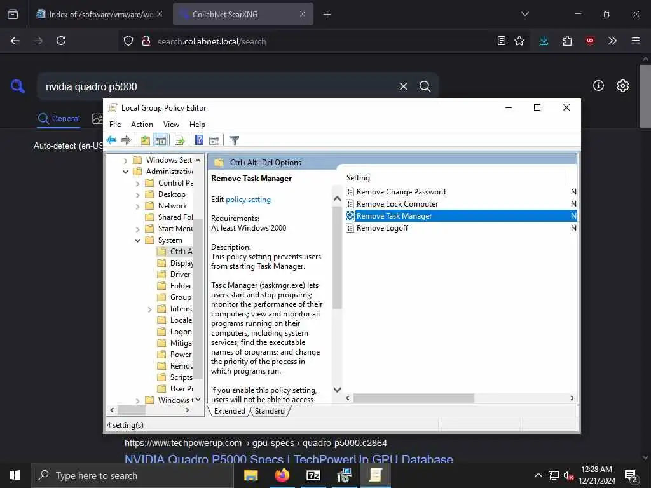Viewport: 651px width, 488px height.
Task: Select the Logon folder under System
Action: point(174,332)
